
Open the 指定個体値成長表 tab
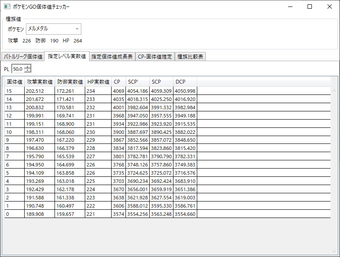(x=112, y=57)
